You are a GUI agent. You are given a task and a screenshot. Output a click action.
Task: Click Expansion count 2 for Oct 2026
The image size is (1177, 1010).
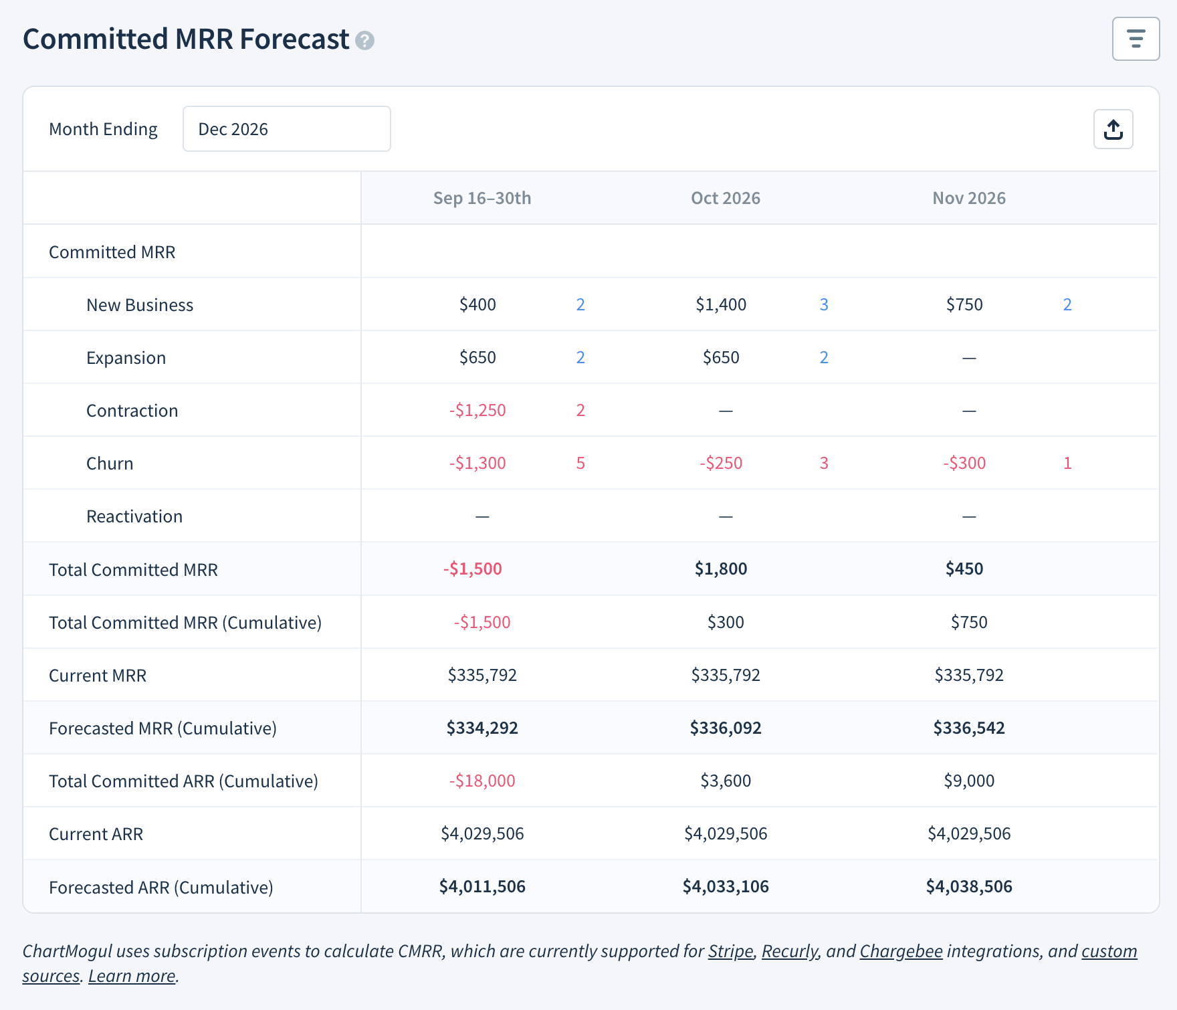(824, 357)
